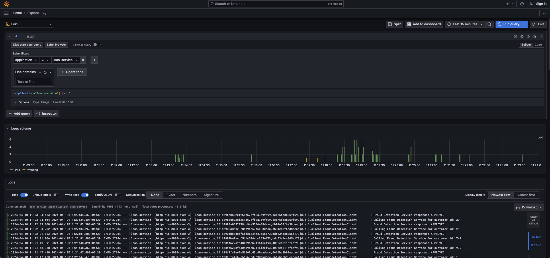This screenshot has width=550, height=258.
Task: Toggle the Explain query switch
Action: 97,44
